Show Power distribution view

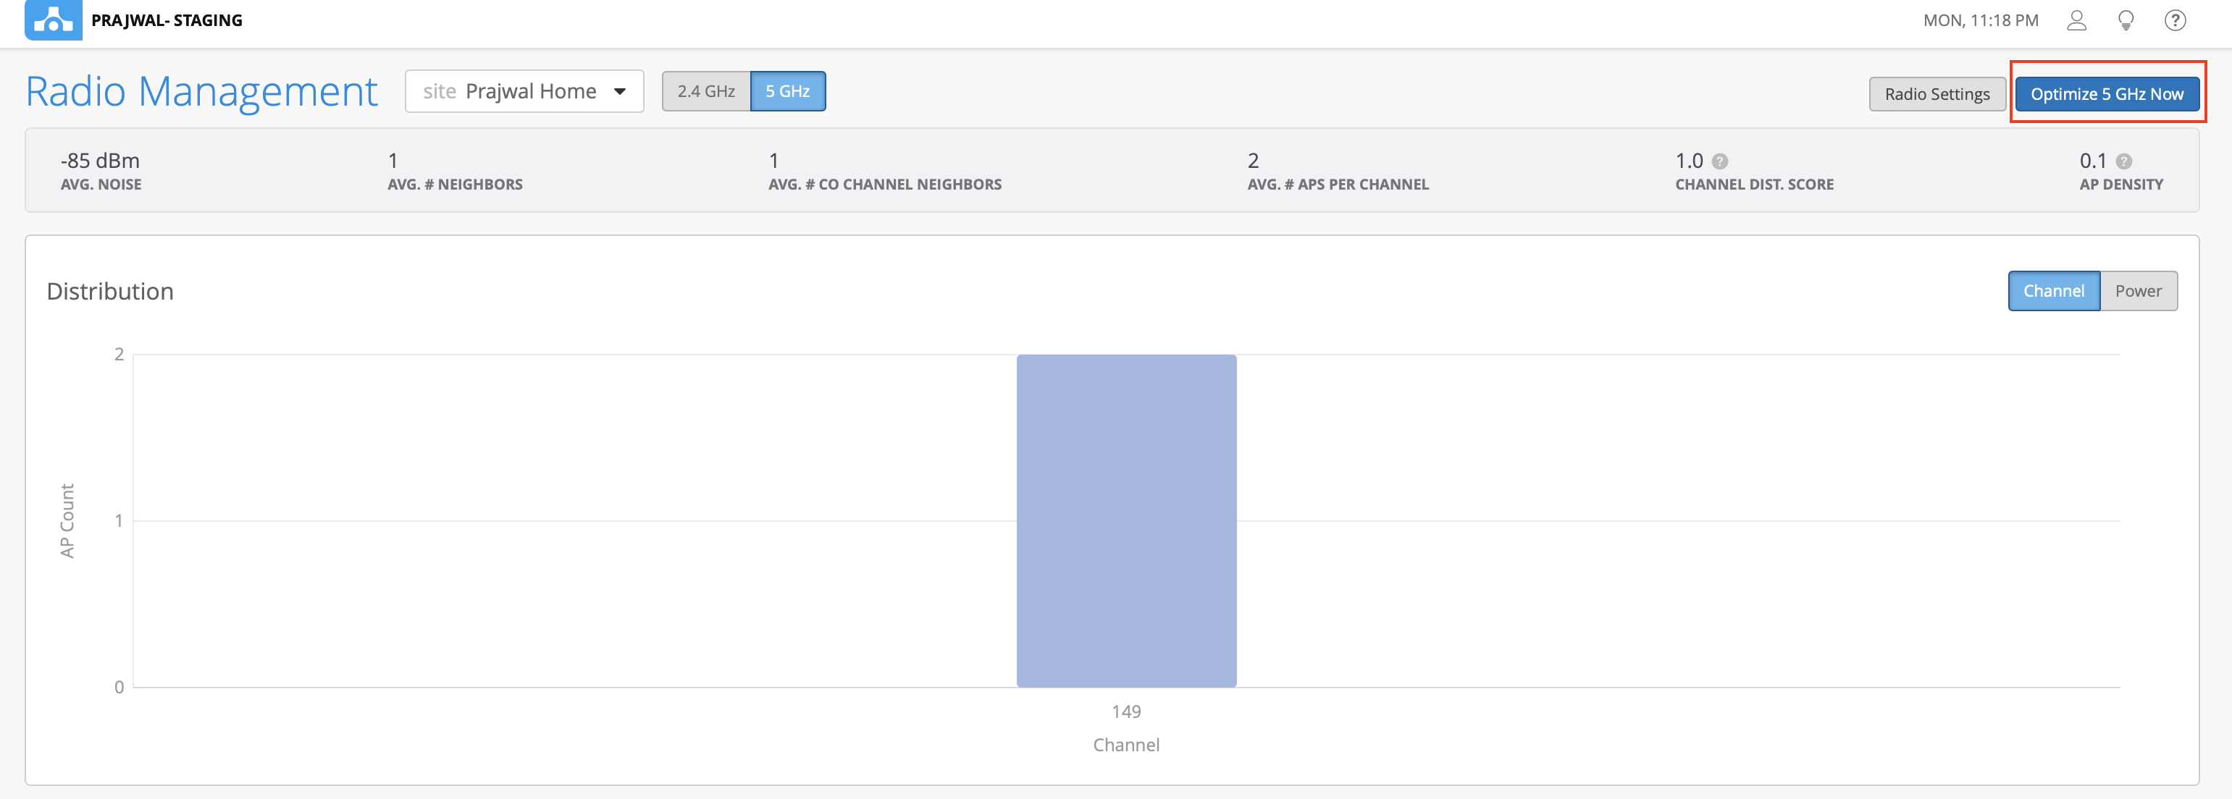coord(2138,291)
